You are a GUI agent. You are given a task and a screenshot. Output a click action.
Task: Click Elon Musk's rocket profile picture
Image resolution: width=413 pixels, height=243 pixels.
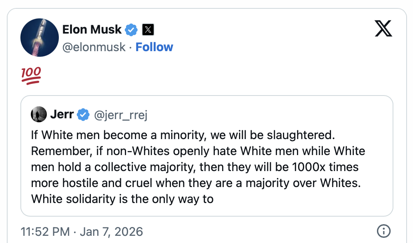click(x=40, y=38)
